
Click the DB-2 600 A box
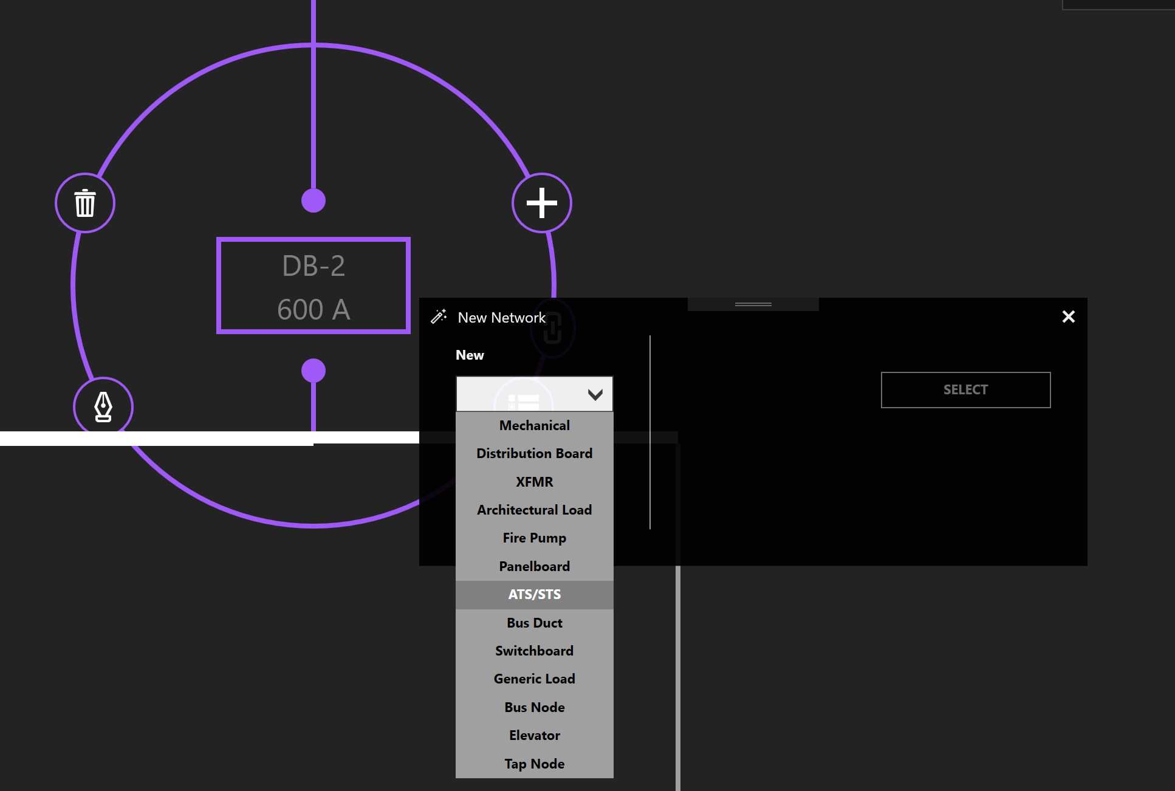(x=313, y=286)
